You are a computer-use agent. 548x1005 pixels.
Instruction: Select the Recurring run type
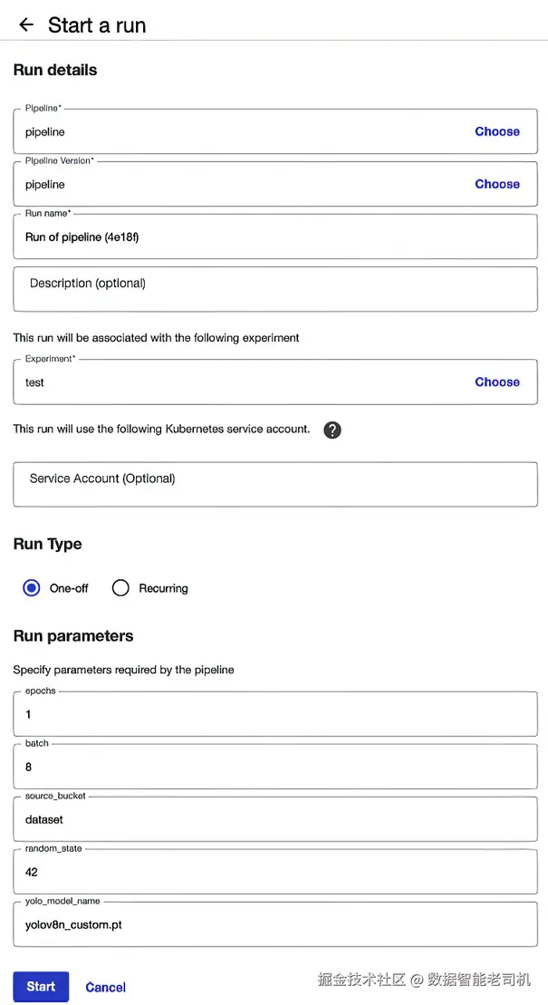[120, 588]
